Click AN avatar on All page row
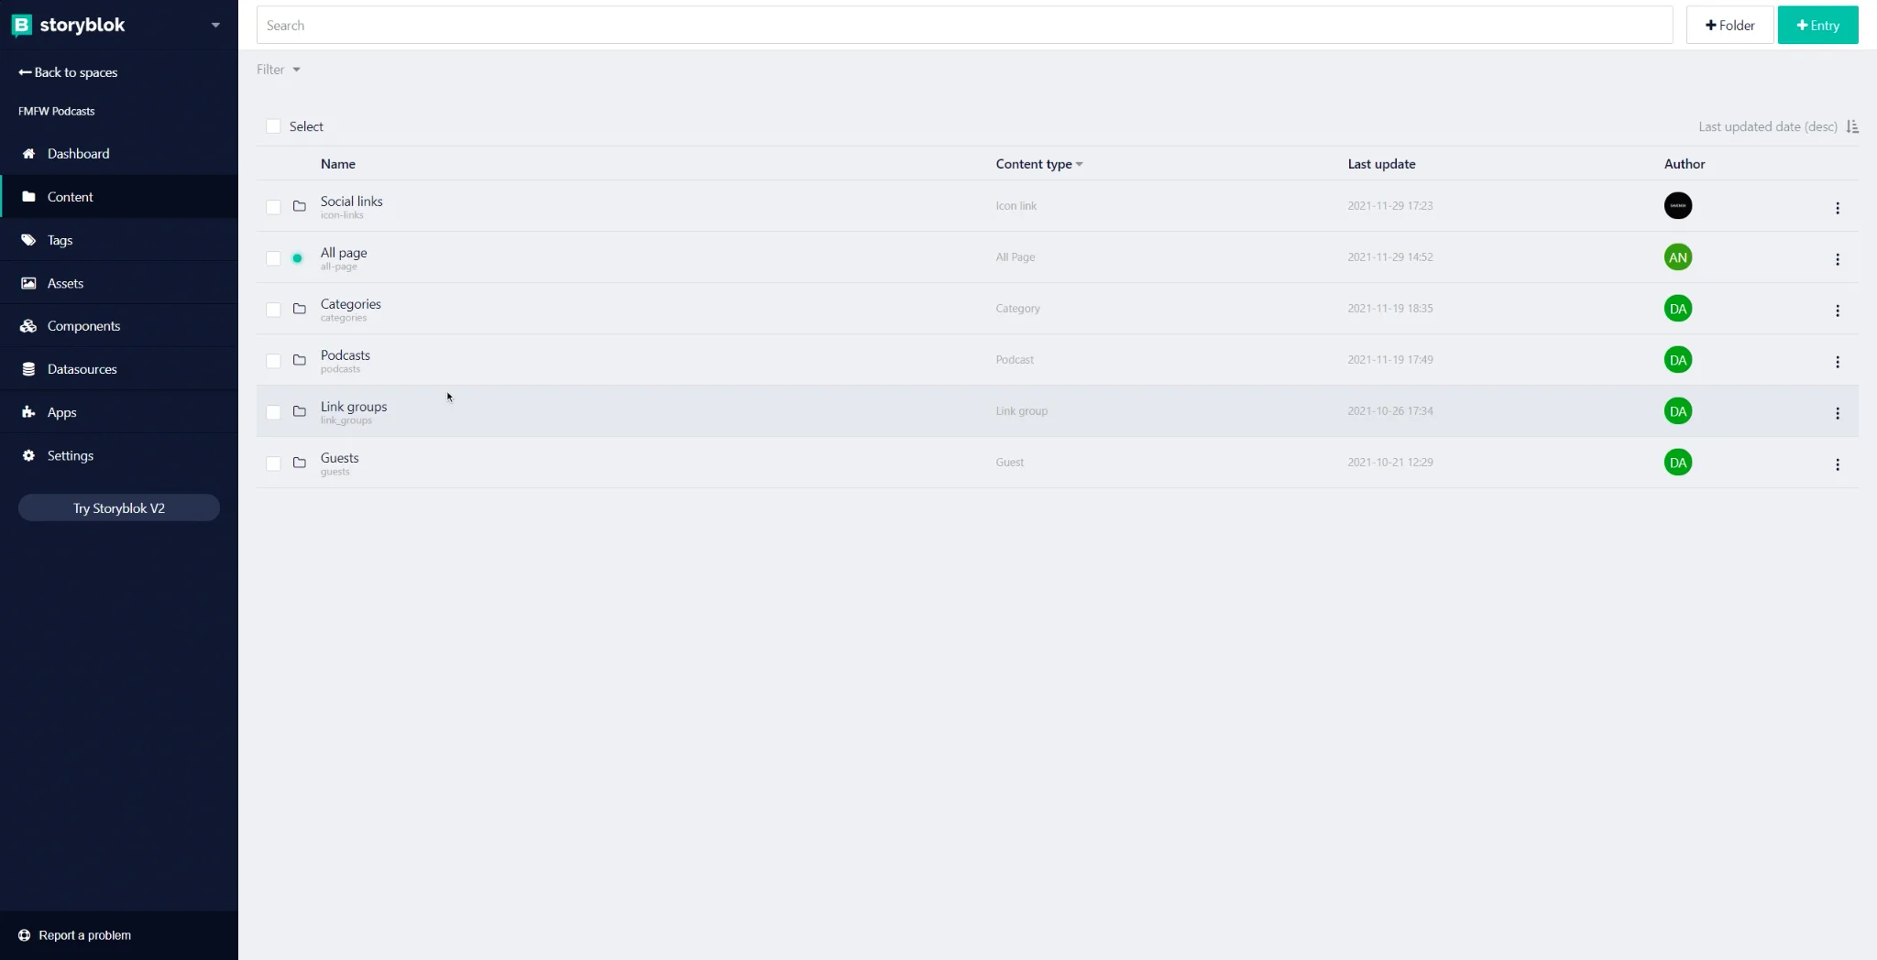Image resolution: width=1877 pixels, height=960 pixels. (x=1677, y=256)
